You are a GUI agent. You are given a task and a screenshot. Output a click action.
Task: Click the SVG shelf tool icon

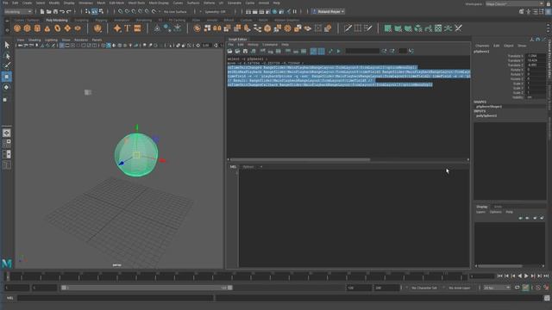(138, 28)
